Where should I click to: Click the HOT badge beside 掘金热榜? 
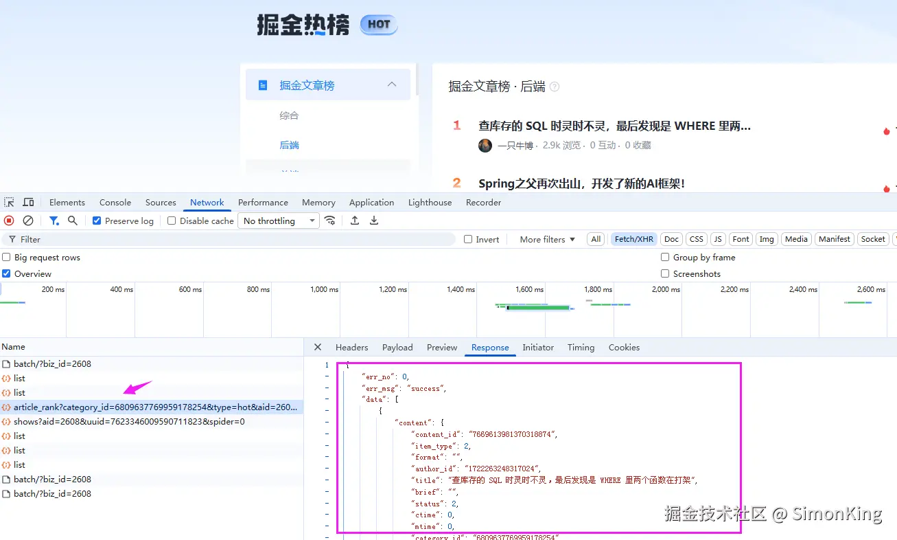point(379,25)
